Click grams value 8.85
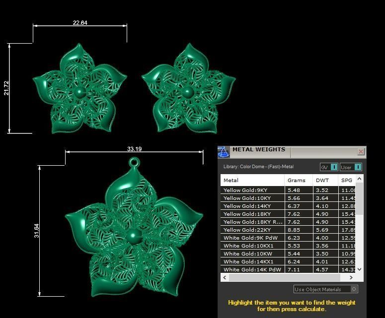 pyautogui.click(x=294, y=230)
